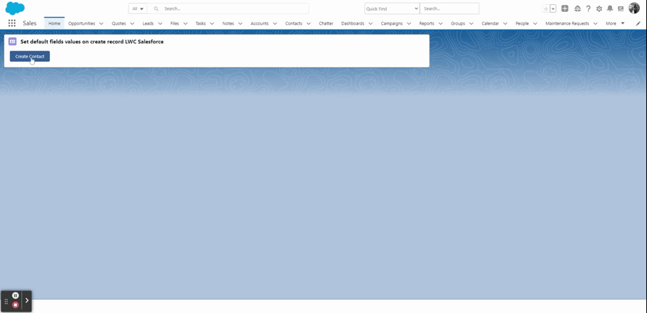Expand the recorder toolbar chevron
The width and height of the screenshot is (647, 313).
(27, 300)
